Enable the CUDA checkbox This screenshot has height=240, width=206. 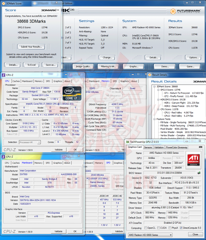(x=159, y=228)
